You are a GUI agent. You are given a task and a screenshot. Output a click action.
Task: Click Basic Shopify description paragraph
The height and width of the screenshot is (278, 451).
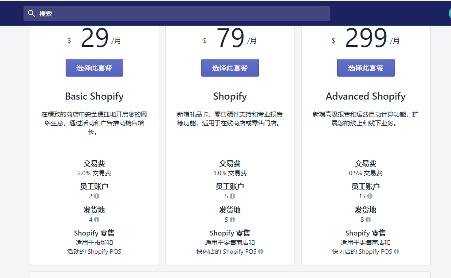click(x=94, y=123)
